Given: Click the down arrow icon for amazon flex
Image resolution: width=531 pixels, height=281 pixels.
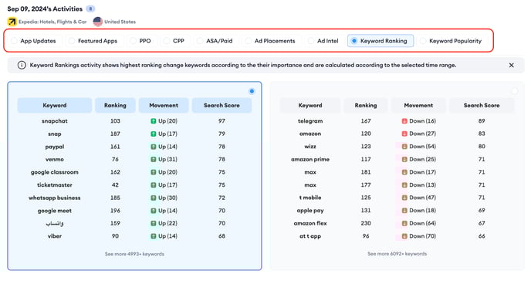Looking at the screenshot, I should click(x=404, y=223).
